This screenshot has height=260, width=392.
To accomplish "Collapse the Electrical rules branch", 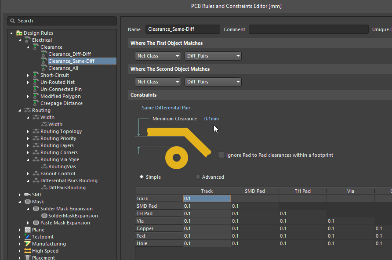I will tap(19, 40).
